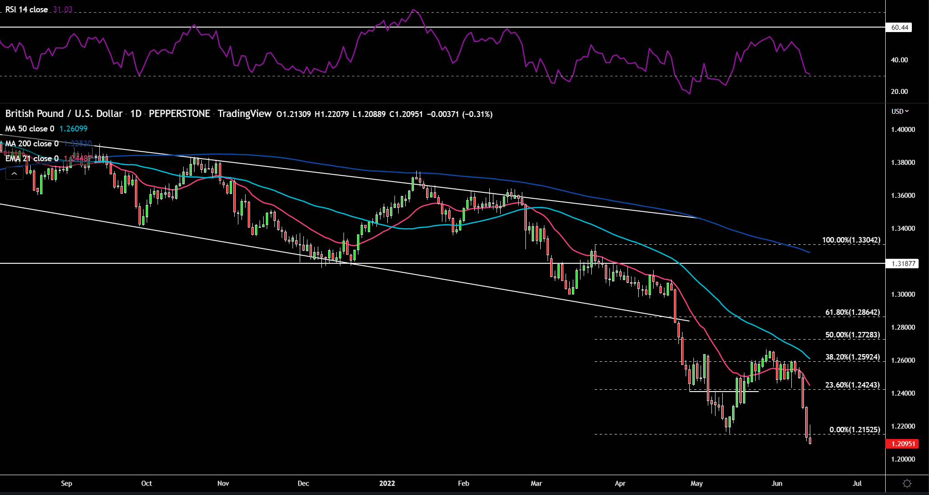Viewport: 929px width, 495px height.
Task: Select the 1.31877 horizontal line price label
Action: click(x=903, y=263)
